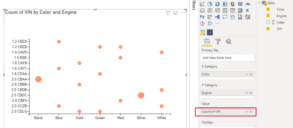Click the 'Color' pill in X Category well
293x128 pixels.
pos(227,74)
